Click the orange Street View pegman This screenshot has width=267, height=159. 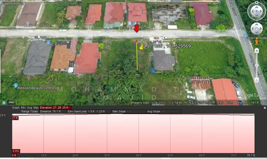pyautogui.click(x=256, y=41)
